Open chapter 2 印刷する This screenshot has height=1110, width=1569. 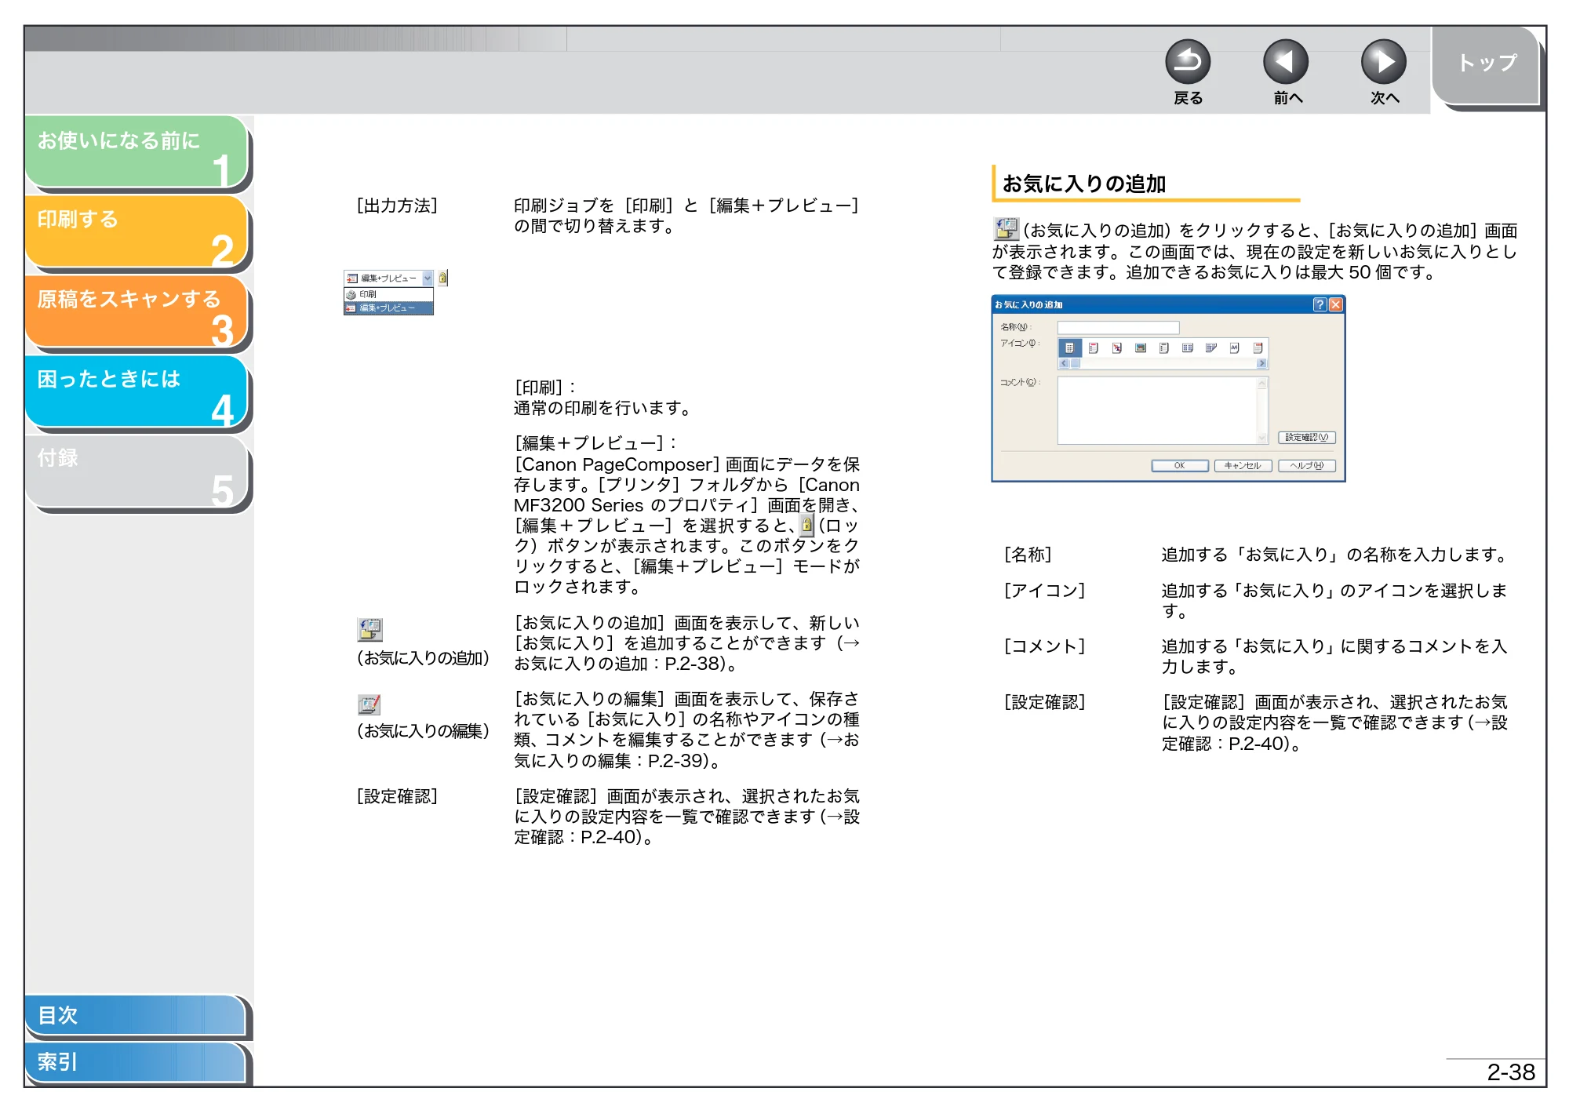(137, 231)
